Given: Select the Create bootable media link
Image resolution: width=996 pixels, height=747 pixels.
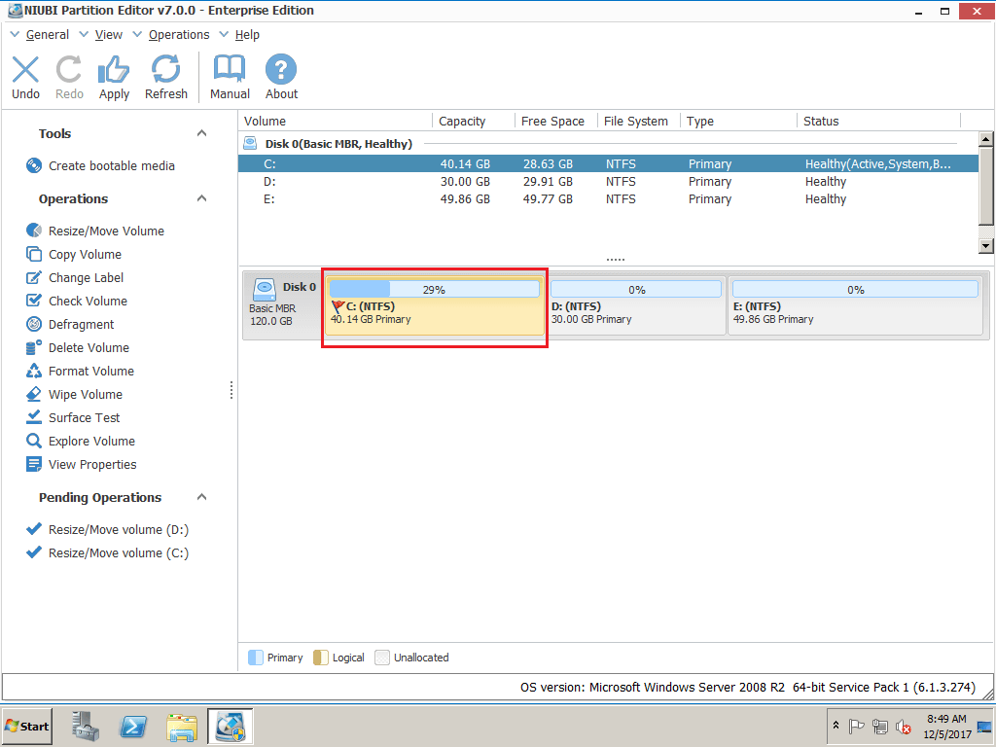Looking at the screenshot, I should click(x=112, y=166).
